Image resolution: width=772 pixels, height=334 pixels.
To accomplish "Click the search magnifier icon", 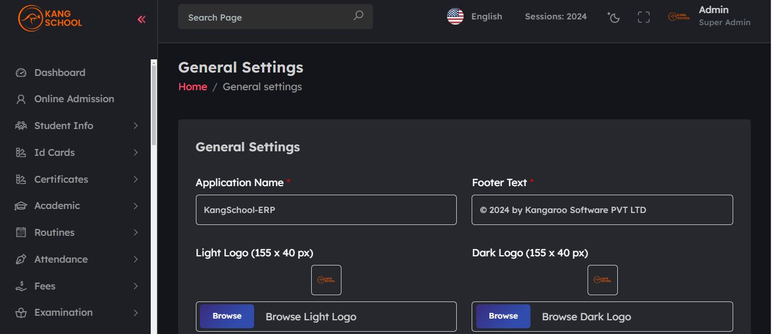I will pyautogui.click(x=358, y=16).
